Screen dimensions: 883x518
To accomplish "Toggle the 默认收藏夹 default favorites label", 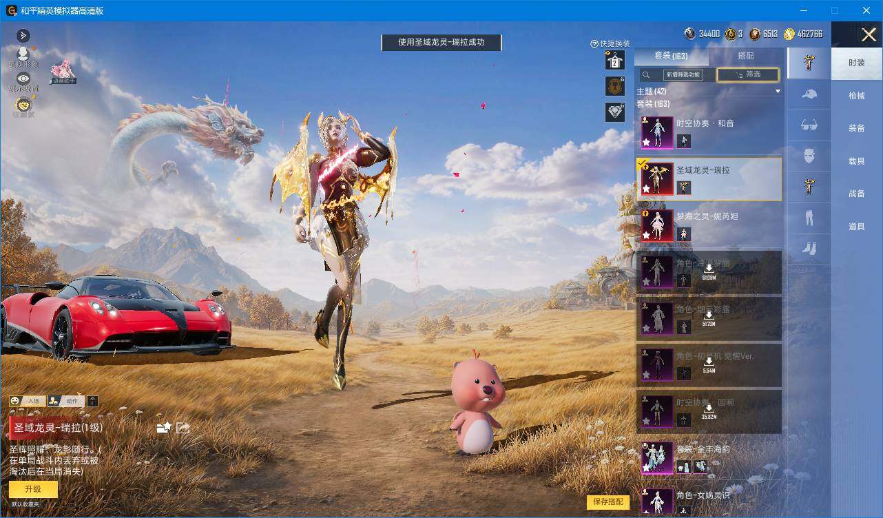I will (25, 504).
